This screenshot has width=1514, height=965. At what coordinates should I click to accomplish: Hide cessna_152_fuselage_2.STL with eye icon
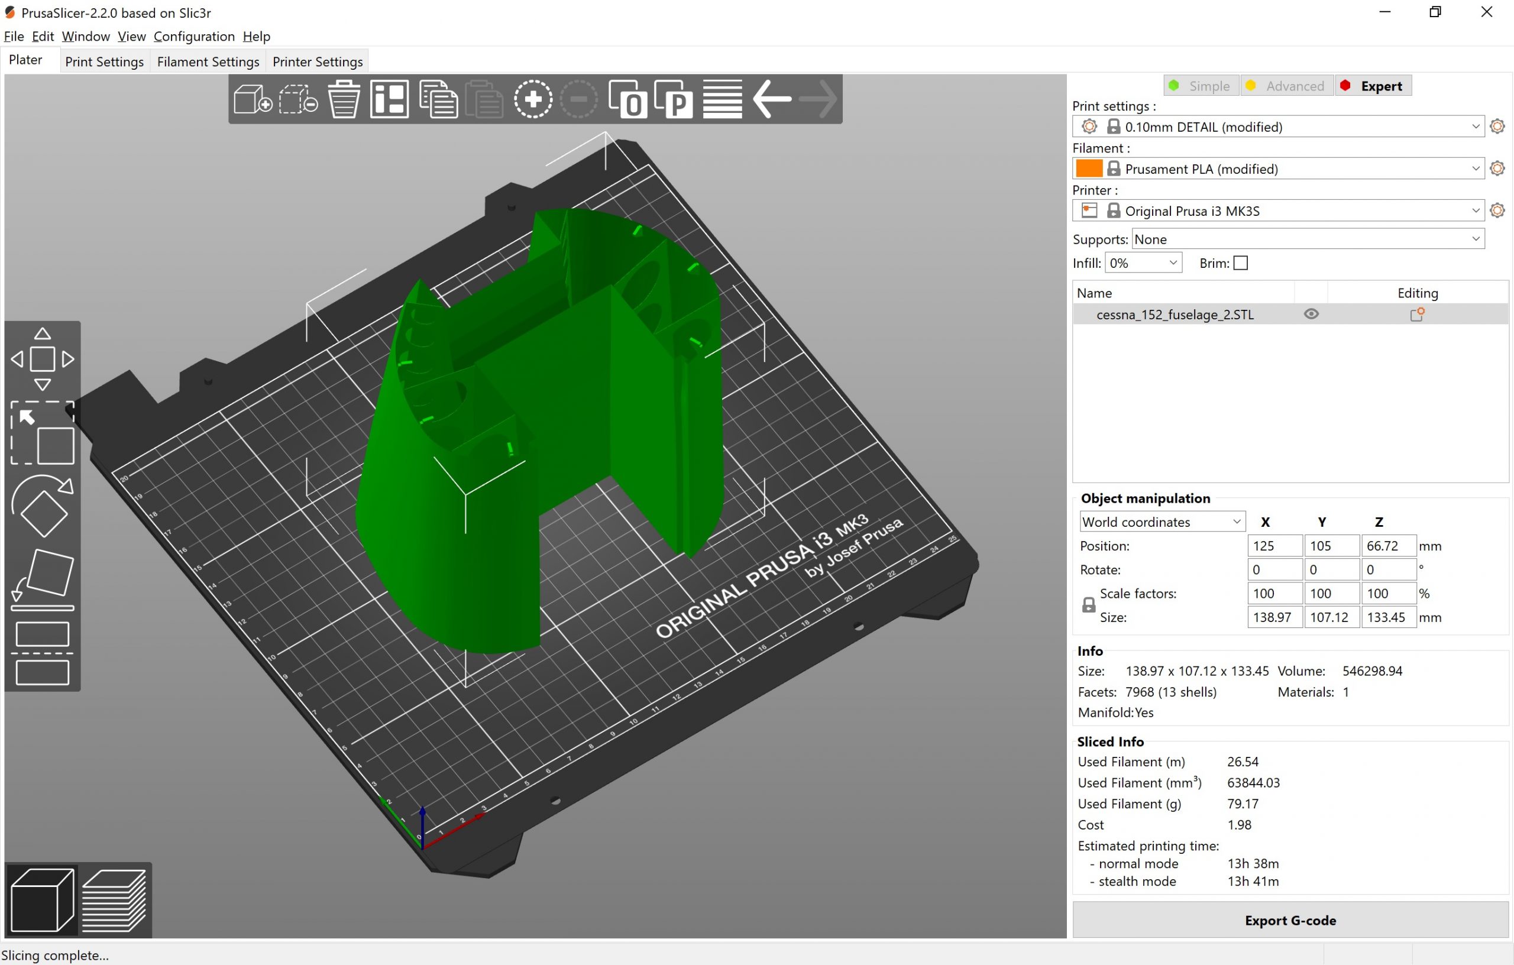(1311, 315)
